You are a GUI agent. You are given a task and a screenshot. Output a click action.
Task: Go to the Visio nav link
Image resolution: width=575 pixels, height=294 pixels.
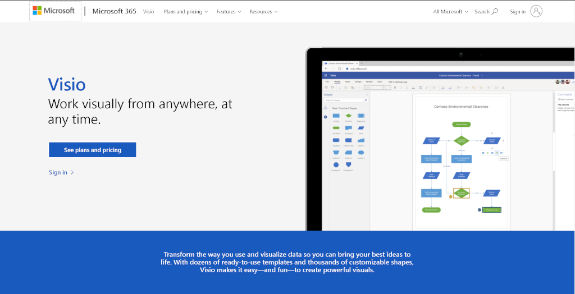pos(148,12)
